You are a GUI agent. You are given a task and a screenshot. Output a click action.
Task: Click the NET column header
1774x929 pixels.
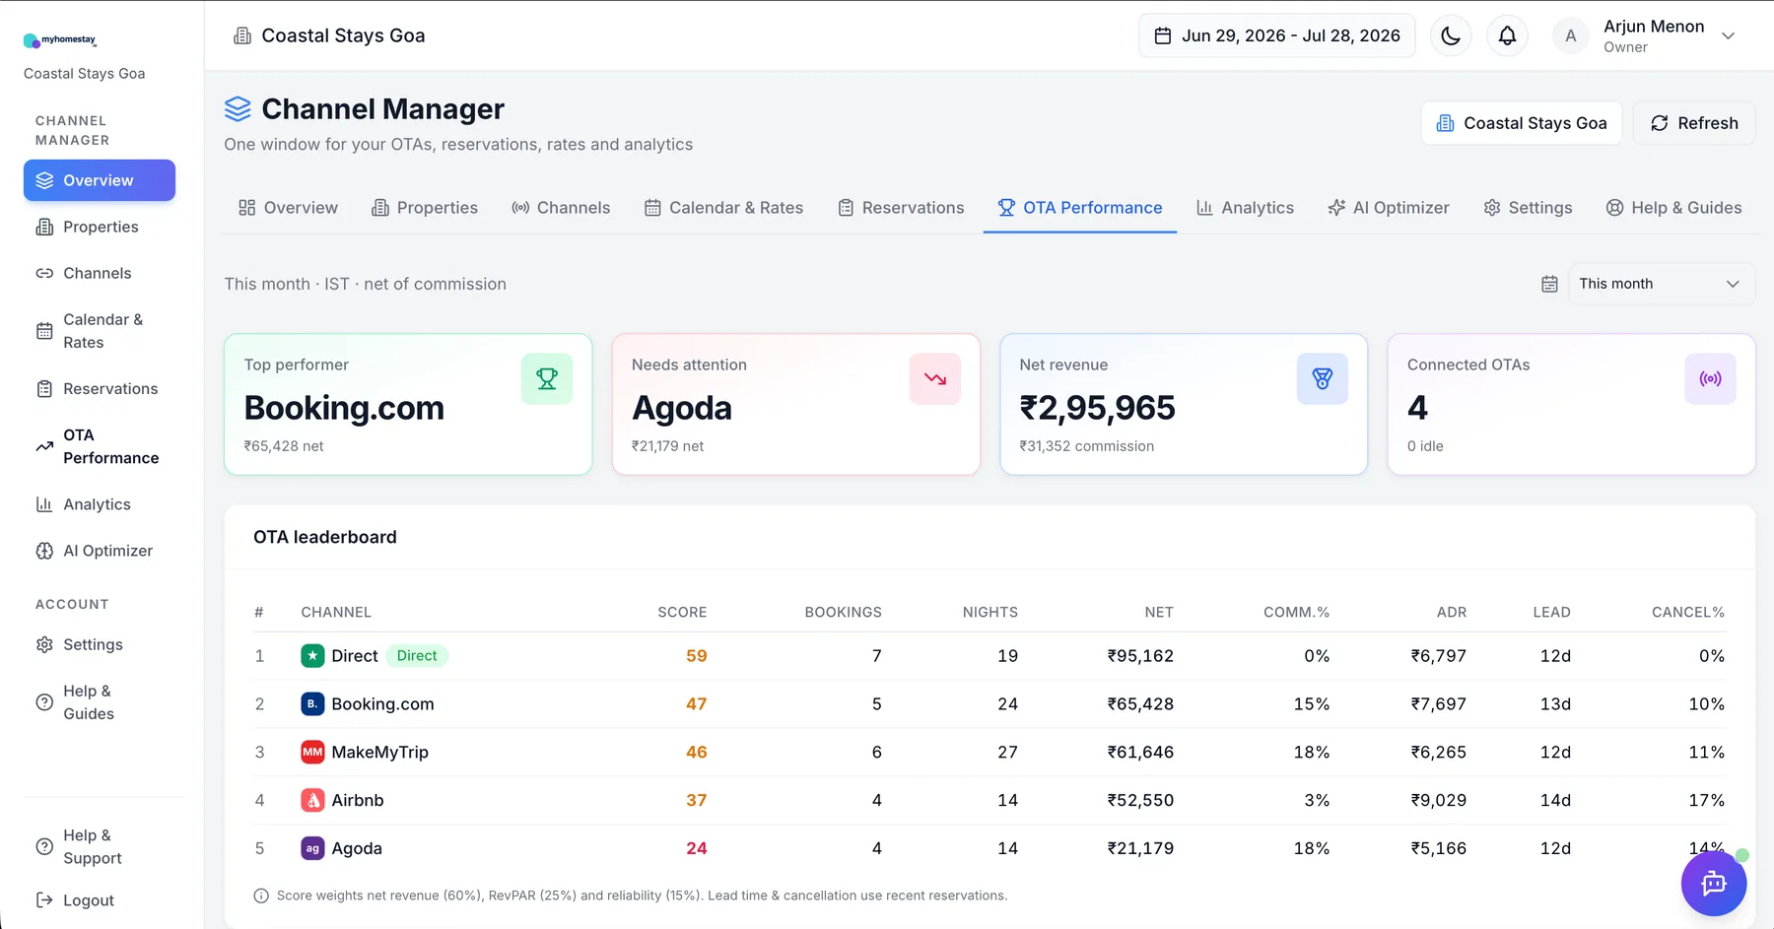(1159, 612)
